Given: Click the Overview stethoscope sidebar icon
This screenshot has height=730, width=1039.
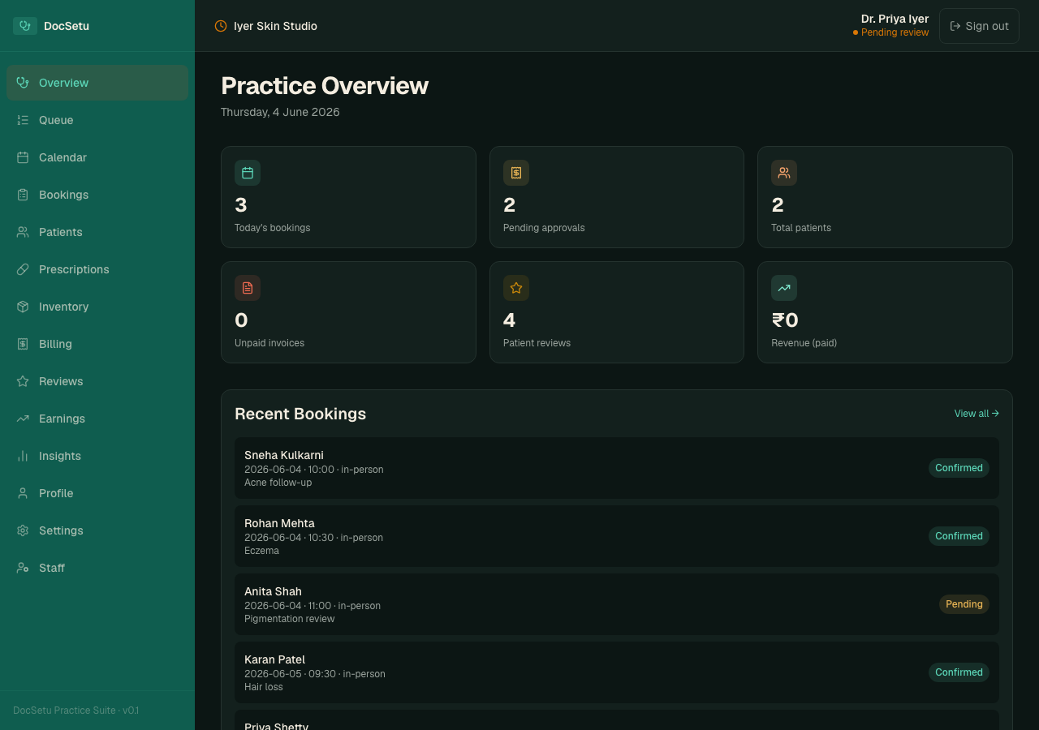Looking at the screenshot, I should 23,83.
